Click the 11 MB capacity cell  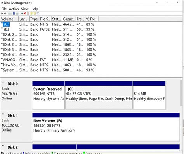pyautogui.click(x=68, y=60)
